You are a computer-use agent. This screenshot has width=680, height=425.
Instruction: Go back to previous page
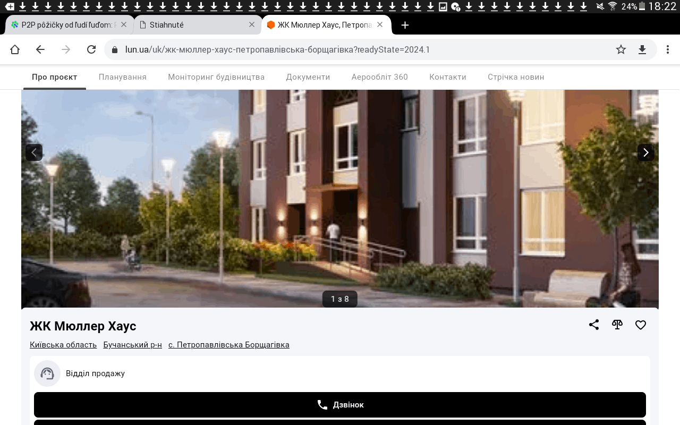(40, 49)
